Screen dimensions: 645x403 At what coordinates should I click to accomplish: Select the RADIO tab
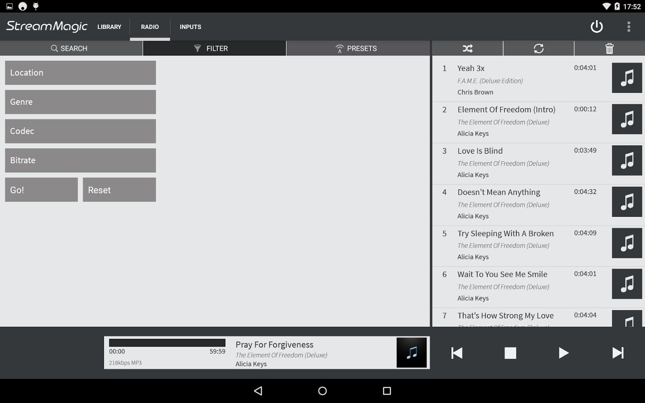150,27
